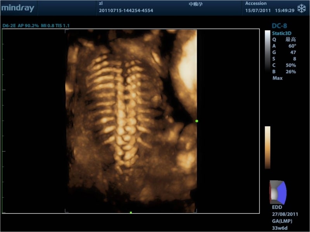Click the green marker on right edge
This screenshot has width=310, height=232.
coord(197,121)
